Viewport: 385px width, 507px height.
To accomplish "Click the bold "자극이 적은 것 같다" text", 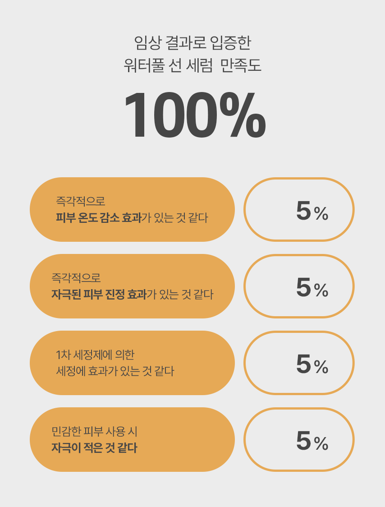I will click(x=94, y=448).
